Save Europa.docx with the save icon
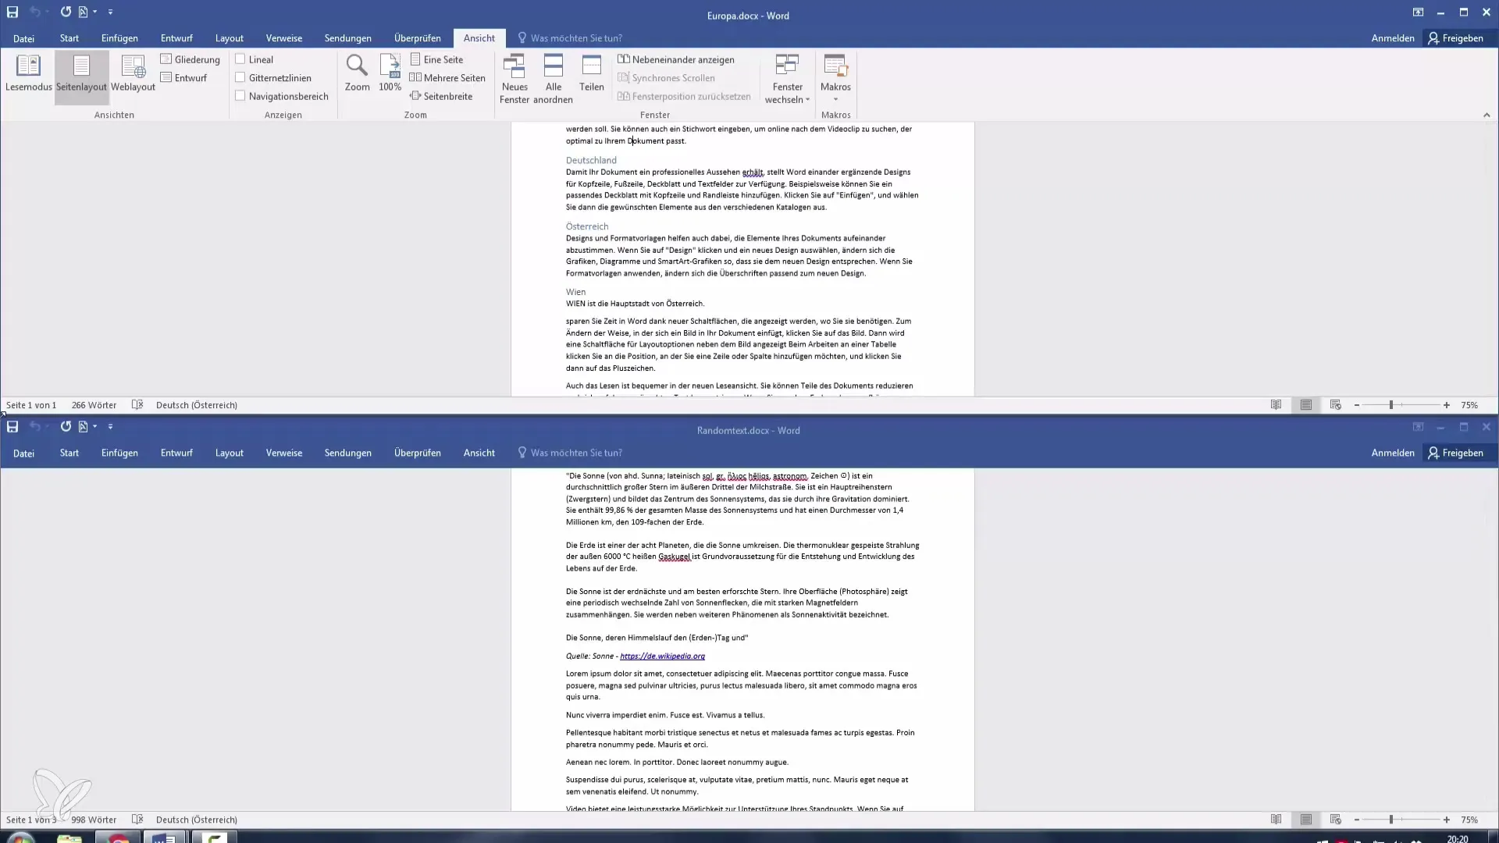This screenshot has width=1499, height=843. [x=12, y=12]
